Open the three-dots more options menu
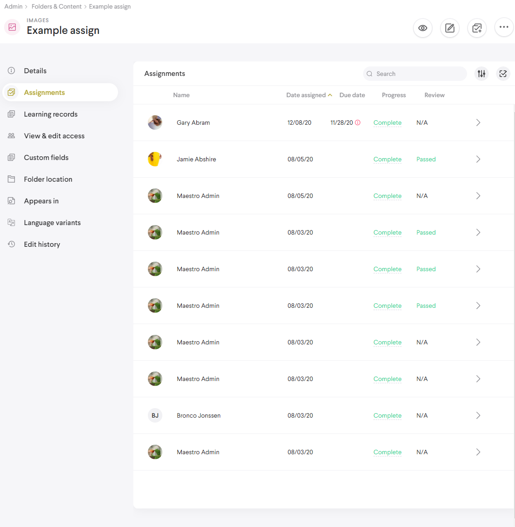This screenshot has height=527, width=515. pos(504,27)
